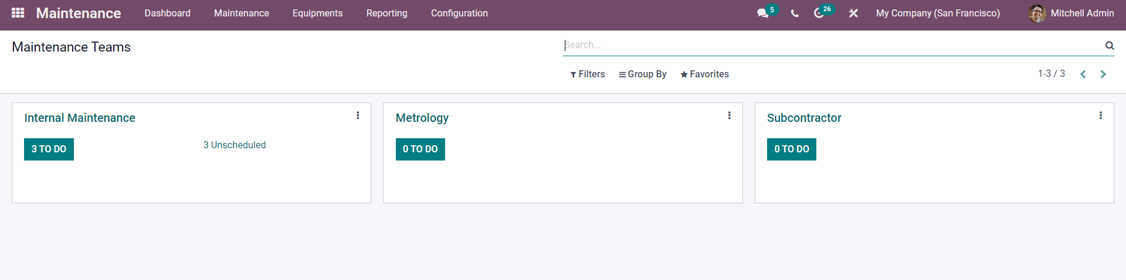Image resolution: width=1126 pixels, height=280 pixels.
Task: Expand the Group By dropdown
Action: click(x=643, y=74)
